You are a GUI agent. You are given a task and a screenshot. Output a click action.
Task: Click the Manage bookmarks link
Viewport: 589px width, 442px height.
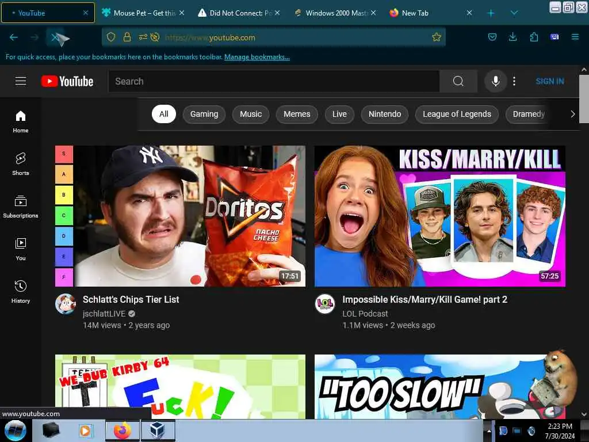[x=257, y=57]
